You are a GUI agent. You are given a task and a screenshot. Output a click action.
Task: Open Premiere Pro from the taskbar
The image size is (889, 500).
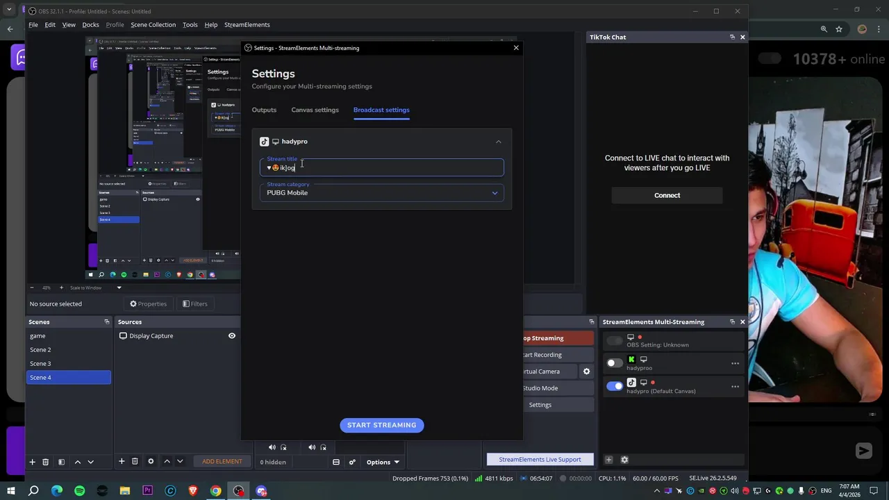[x=147, y=491]
